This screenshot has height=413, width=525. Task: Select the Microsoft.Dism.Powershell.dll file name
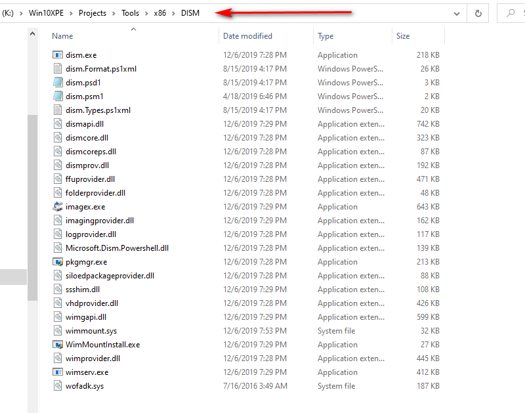point(117,248)
